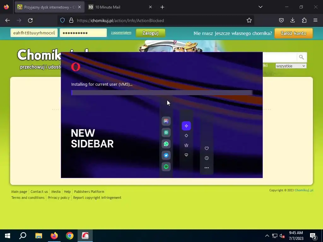The width and height of the screenshot is (323, 242).
Task: Open the notification center icon
Action: click(x=313, y=236)
